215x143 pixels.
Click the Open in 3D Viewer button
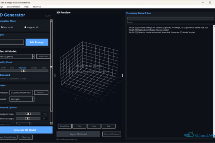[x=112, y=134]
